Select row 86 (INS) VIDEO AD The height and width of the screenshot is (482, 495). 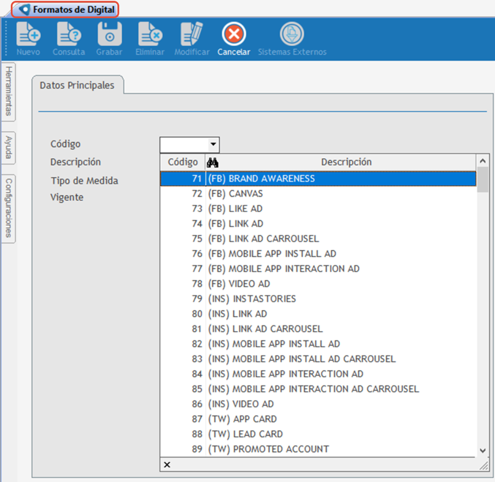click(x=318, y=404)
